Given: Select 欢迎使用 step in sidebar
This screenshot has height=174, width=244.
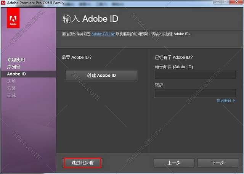Looking at the screenshot, I should (x=16, y=60).
